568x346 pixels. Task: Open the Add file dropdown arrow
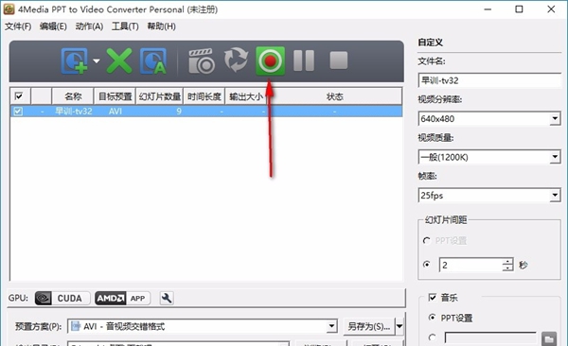click(97, 61)
